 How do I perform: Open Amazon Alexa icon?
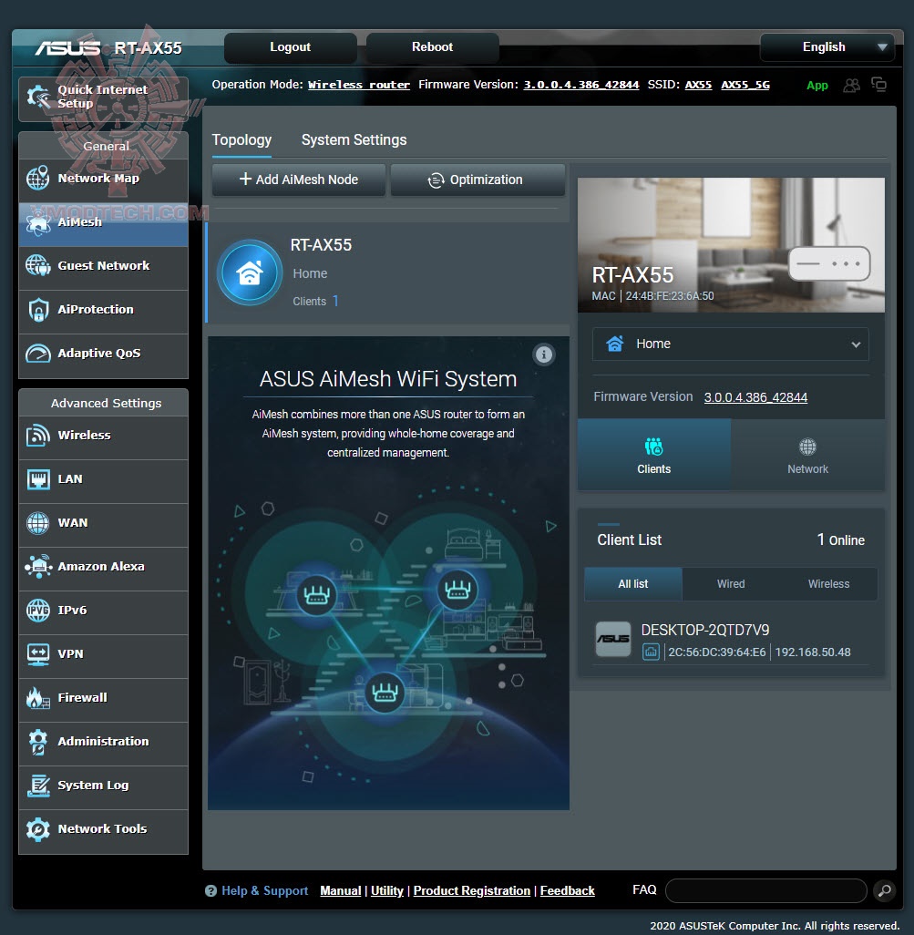coord(38,567)
